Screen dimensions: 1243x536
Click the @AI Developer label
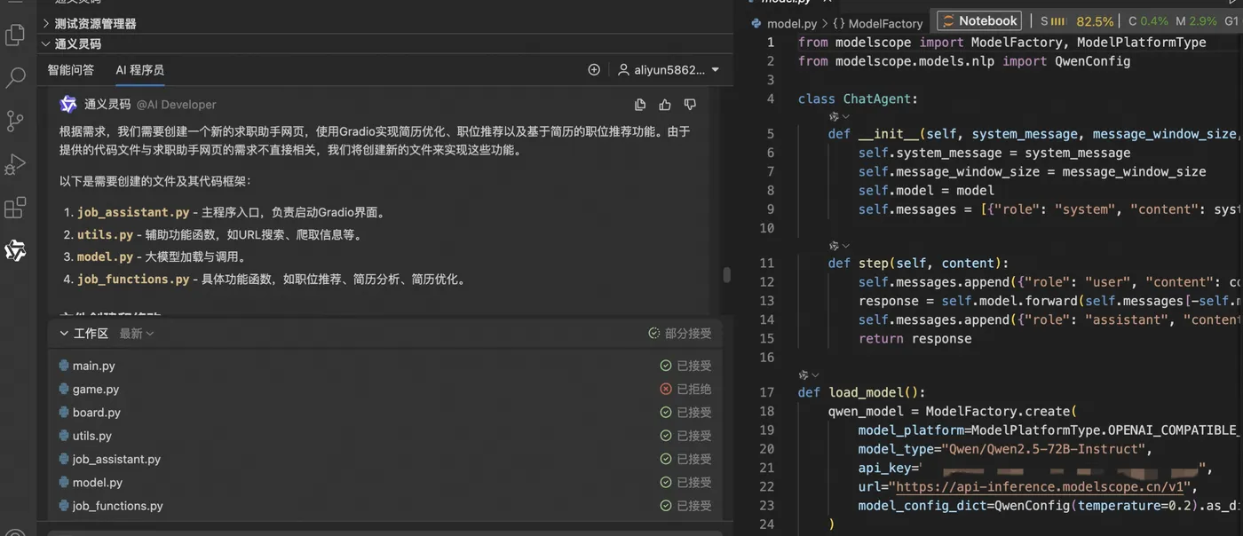[176, 105]
